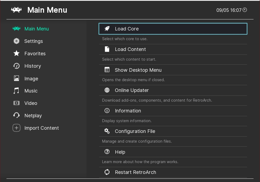This screenshot has height=182, width=260.
Task: Open the Netplay sidebar tab
Action: click(x=33, y=116)
